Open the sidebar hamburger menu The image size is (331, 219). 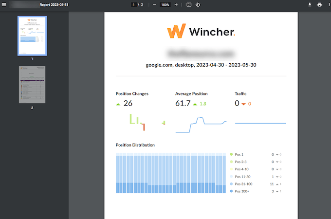coord(4,5)
